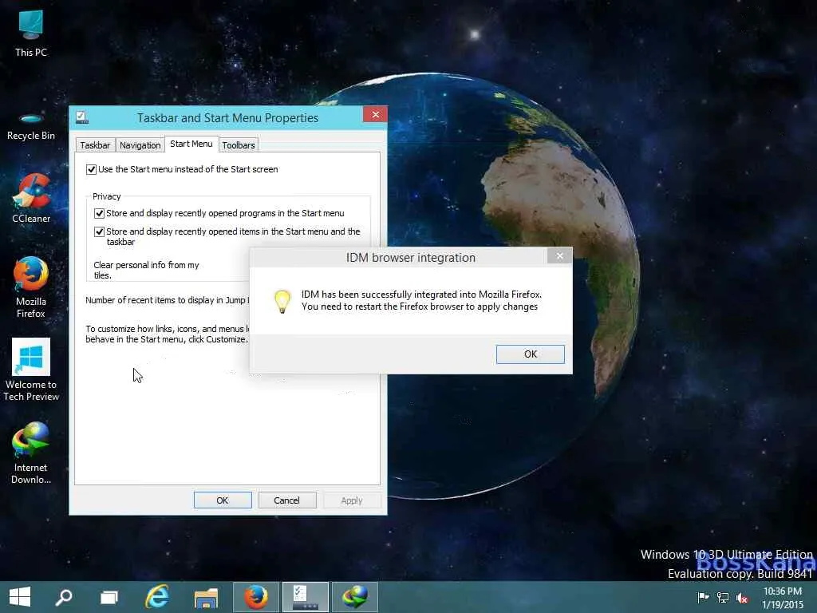This screenshot has height=613, width=817.
Task: Select the Welcome to Tech Preview shortcut
Action: pos(31,370)
